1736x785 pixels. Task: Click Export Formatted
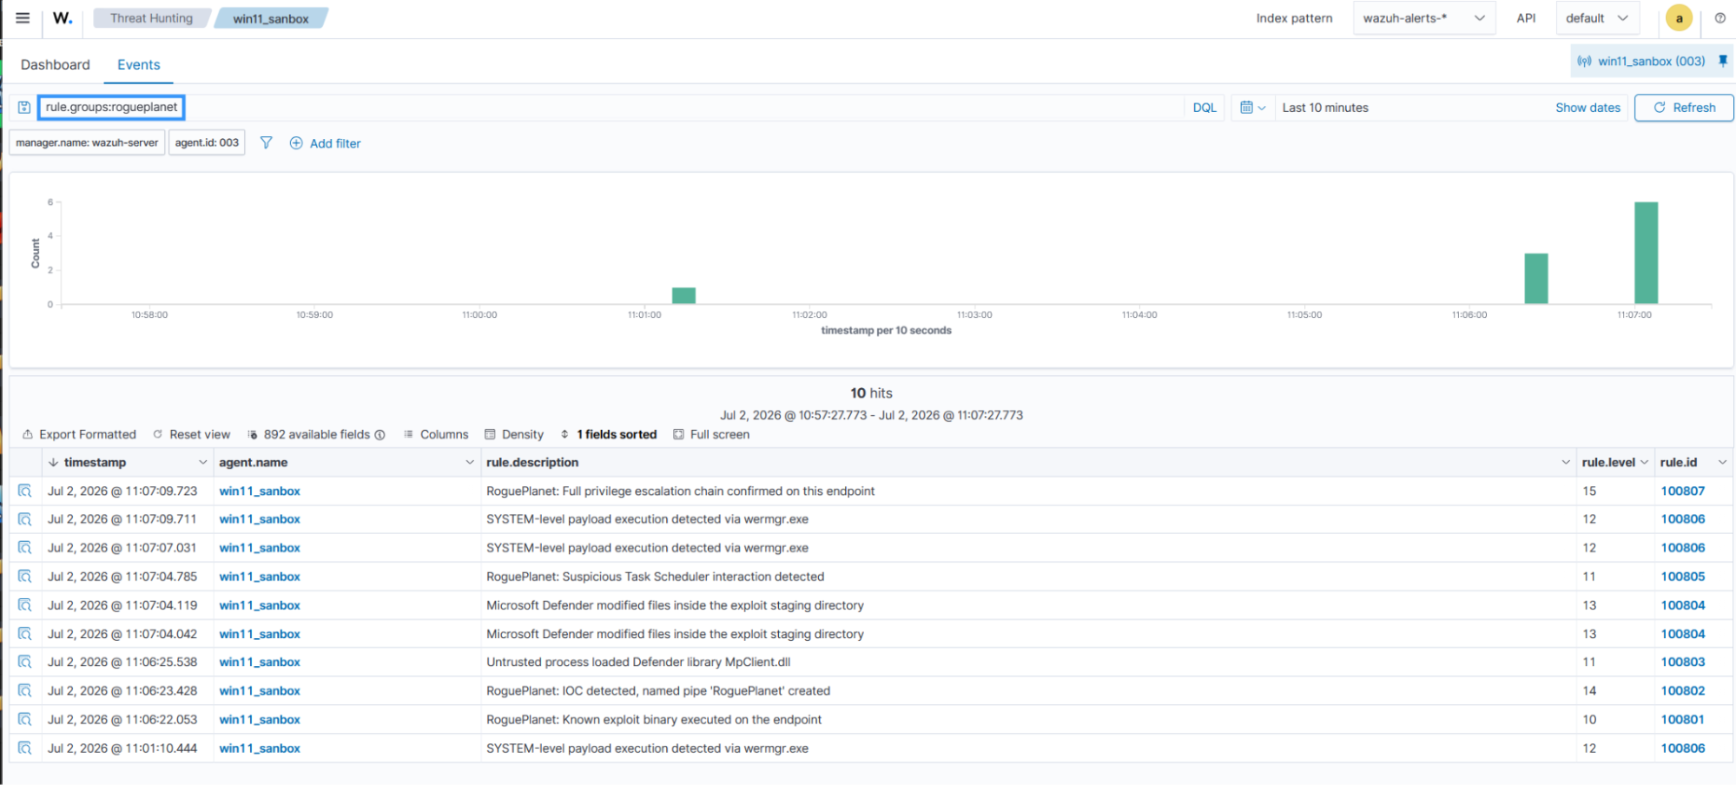pos(79,434)
